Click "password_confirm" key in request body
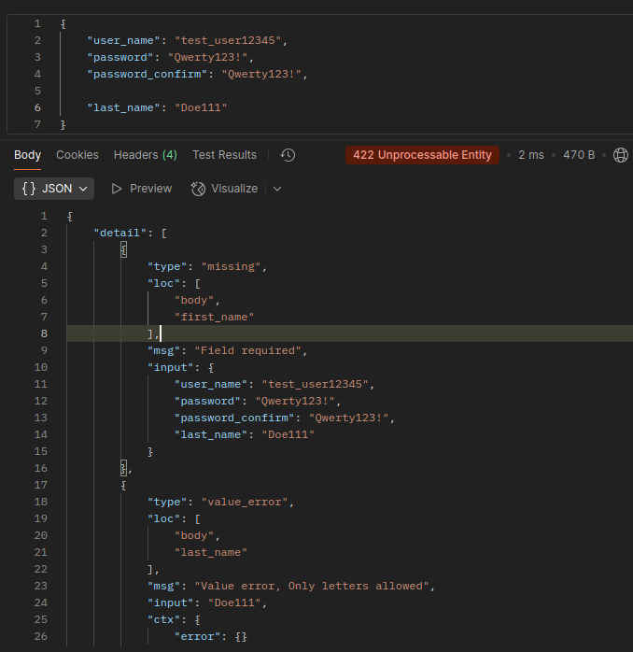The width and height of the screenshot is (633, 652). point(148,74)
